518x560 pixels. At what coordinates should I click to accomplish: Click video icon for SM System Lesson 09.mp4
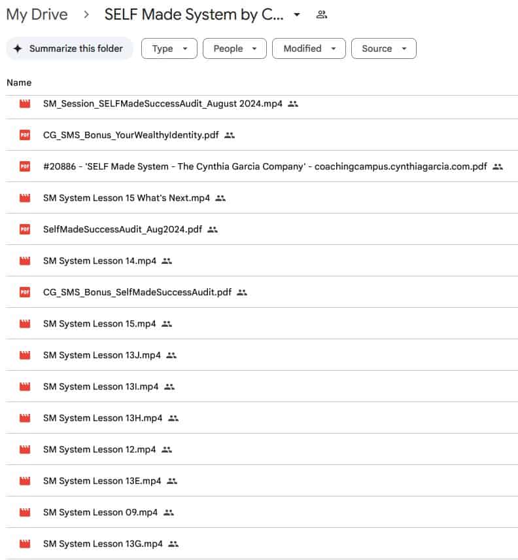click(25, 512)
